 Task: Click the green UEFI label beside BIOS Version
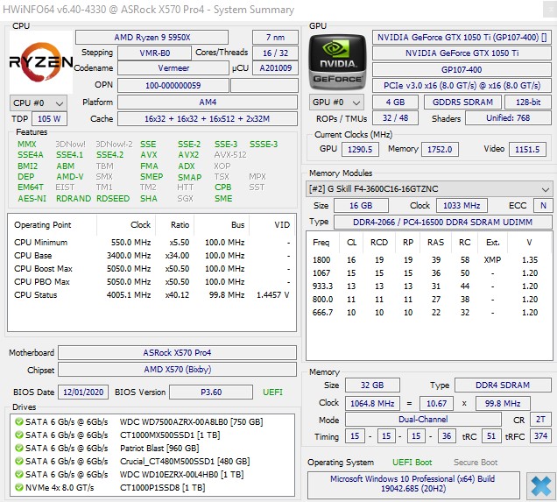(x=272, y=392)
